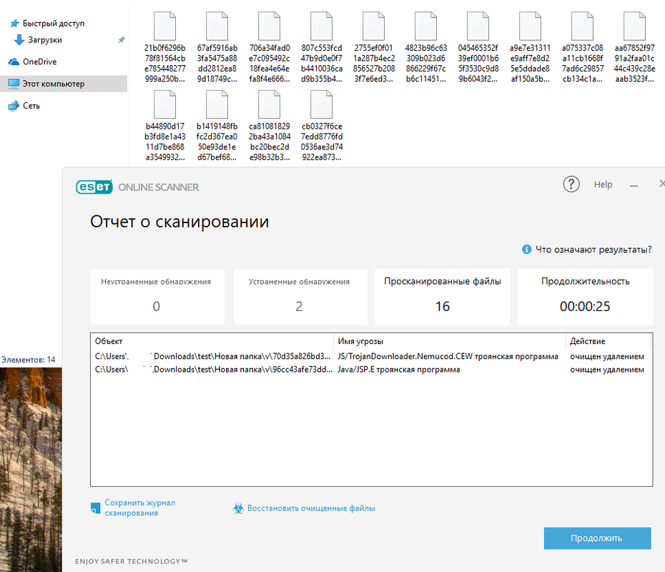Screen dimensions: 665x572
Task: Minimize the ESET Online Scanner window
Action: click(634, 186)
